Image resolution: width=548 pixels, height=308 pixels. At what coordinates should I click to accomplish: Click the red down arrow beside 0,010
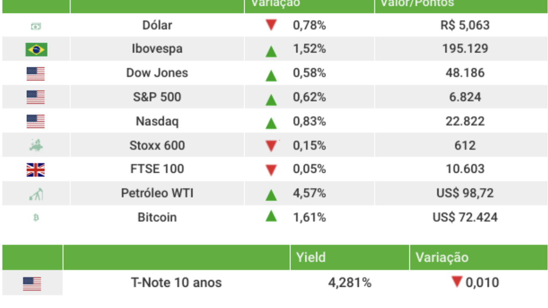[457, 282]
